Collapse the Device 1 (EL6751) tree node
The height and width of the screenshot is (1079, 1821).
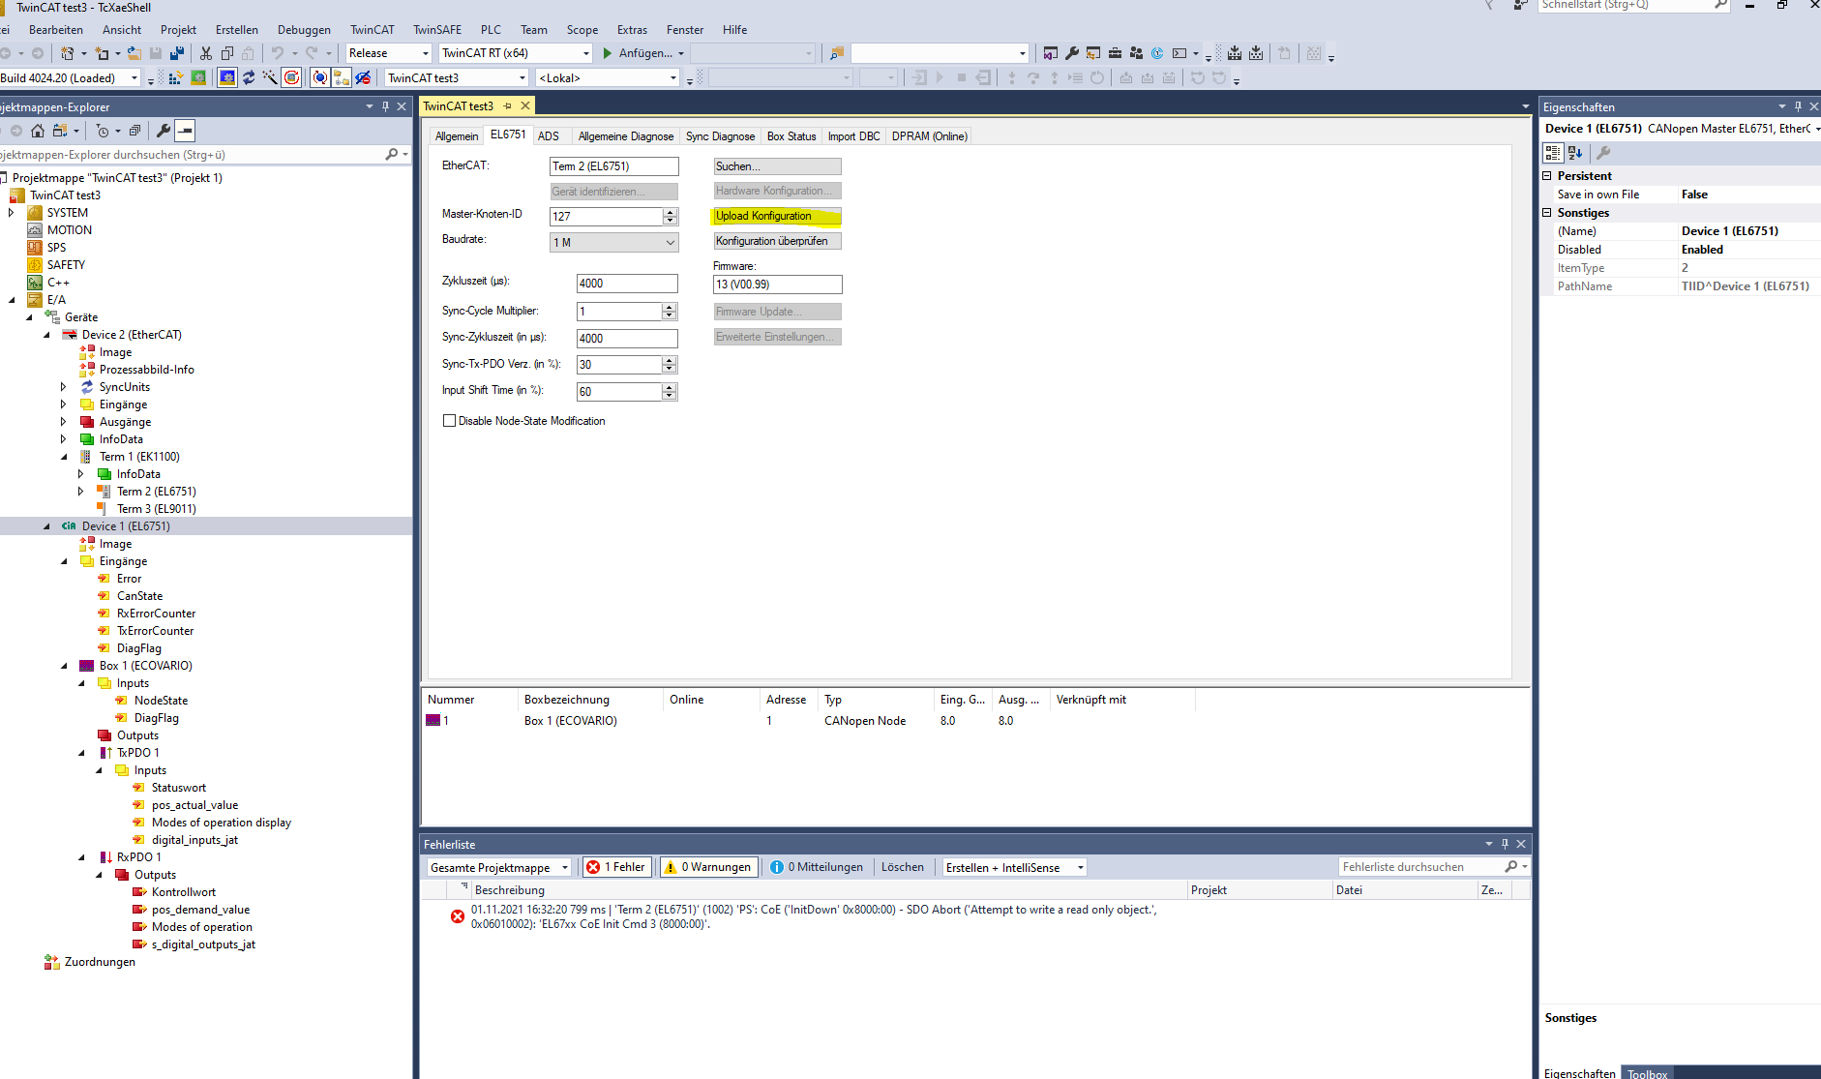pyautogui.click(x=46, y=526)
